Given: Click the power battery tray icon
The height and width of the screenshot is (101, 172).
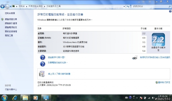Looking at the screenshot, I should (145, 98).
